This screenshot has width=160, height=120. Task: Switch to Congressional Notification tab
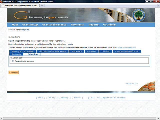pyautogui.click(x=127, y=51)
